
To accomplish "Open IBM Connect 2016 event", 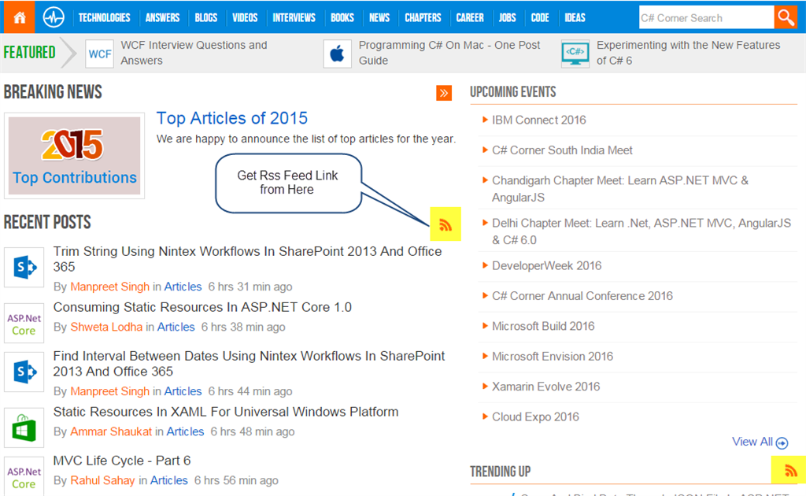I will [538, 120].
